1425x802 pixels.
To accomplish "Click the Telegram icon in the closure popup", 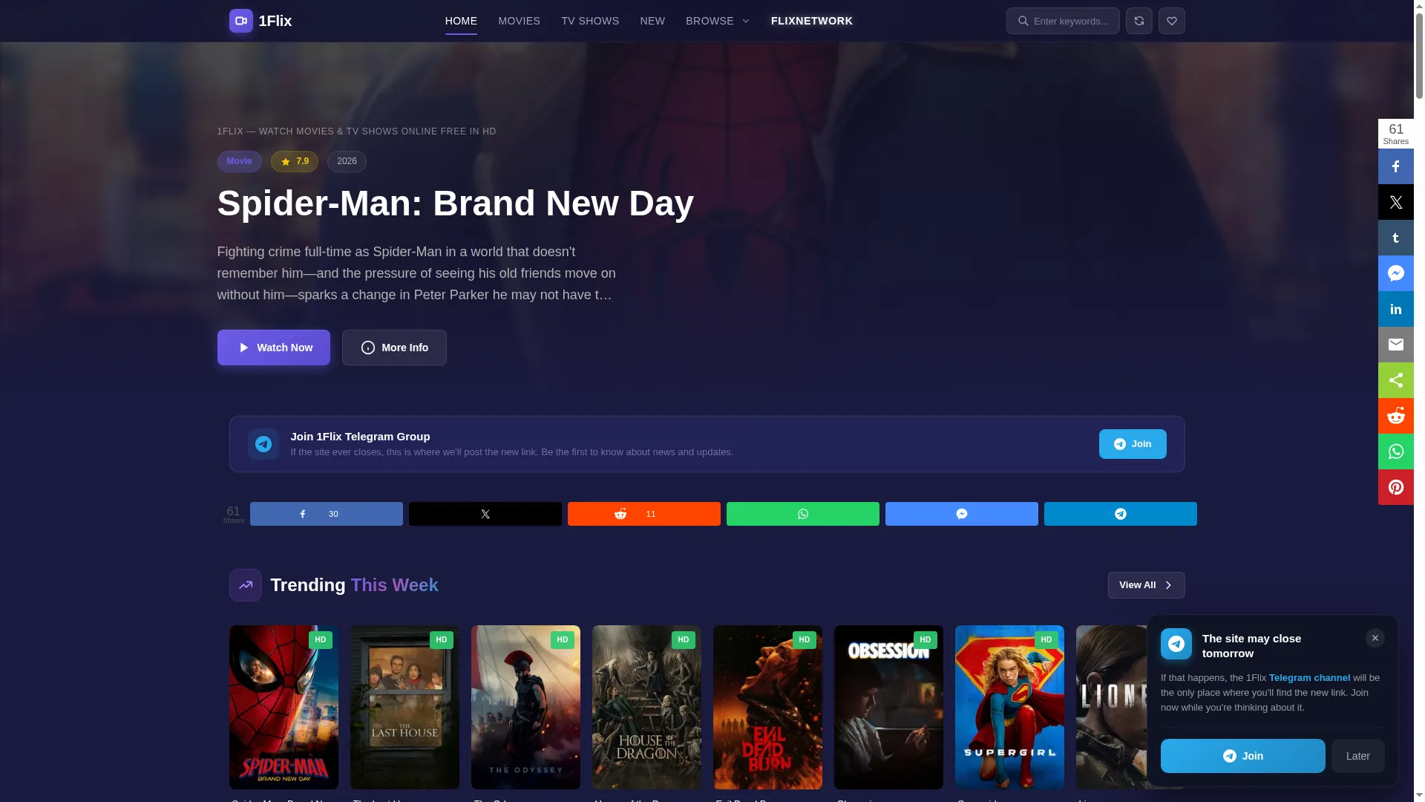I will click(1176, 644).
